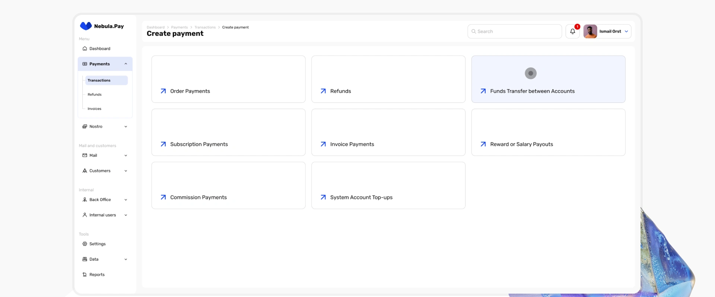715x297 pixels.
Task: Click the Reports document icon
Action: tap(85, 275)
